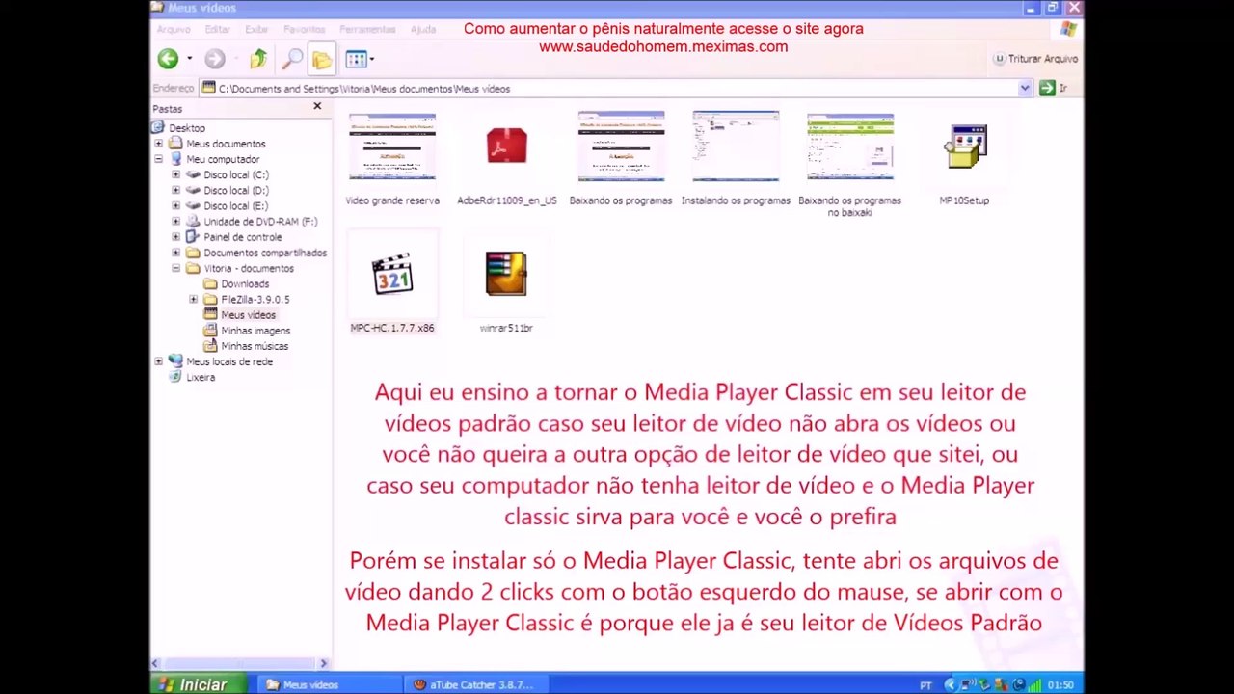
Task: Click the taskbar clock showing 01:50
Action: click(x=1060, y=685)
